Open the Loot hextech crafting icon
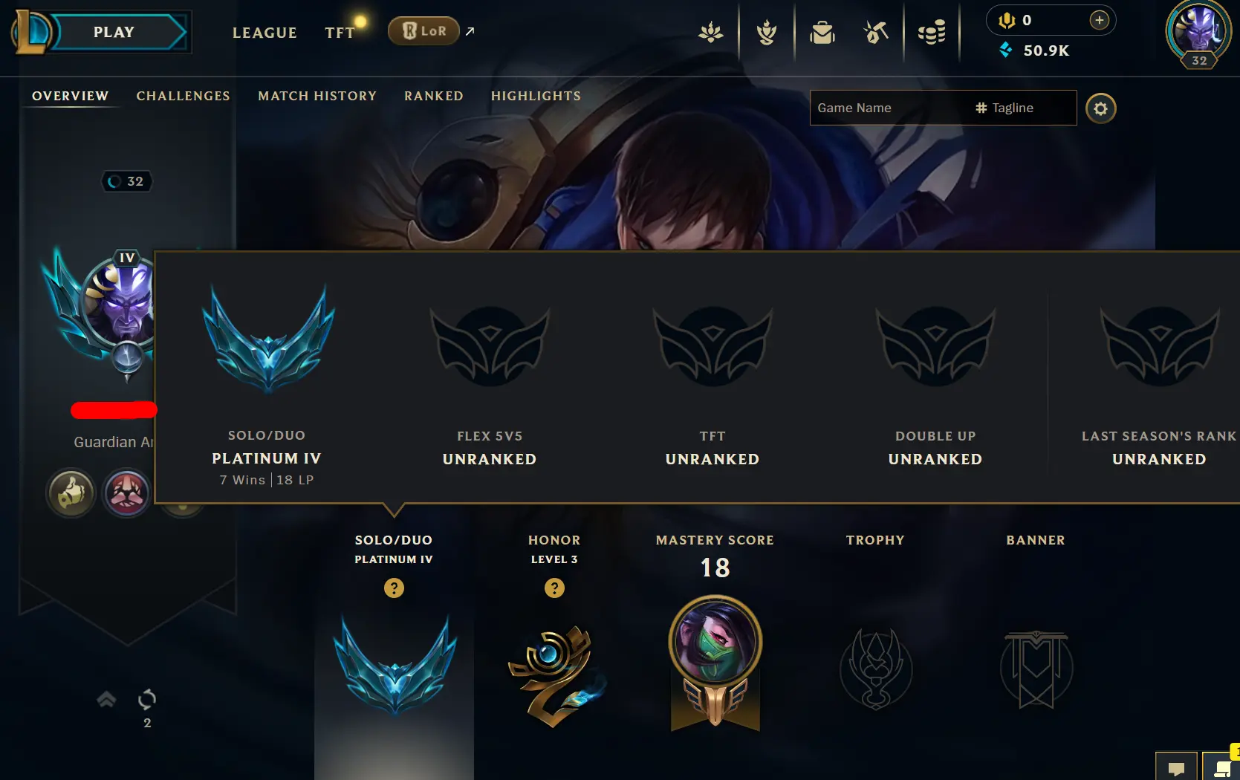 (876, 32)
